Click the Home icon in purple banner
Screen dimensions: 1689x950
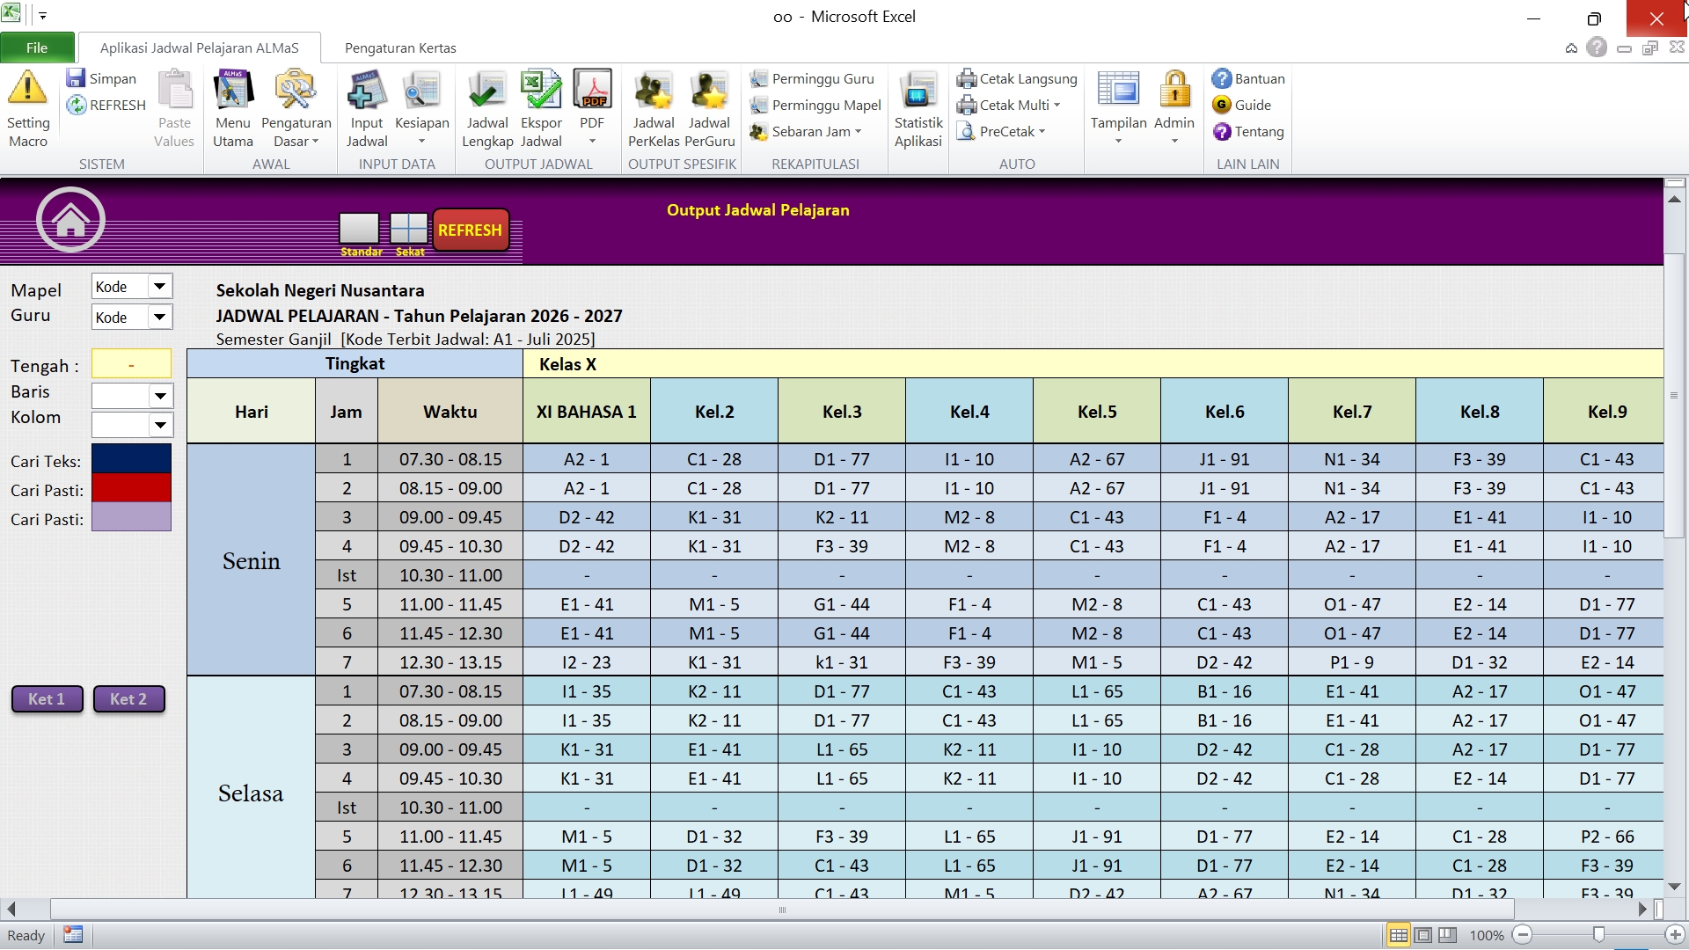(70, 220)
